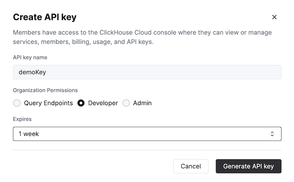
Task: Click the 'Expires' field label
Action: pyautogui.click(x=22, y=119)
